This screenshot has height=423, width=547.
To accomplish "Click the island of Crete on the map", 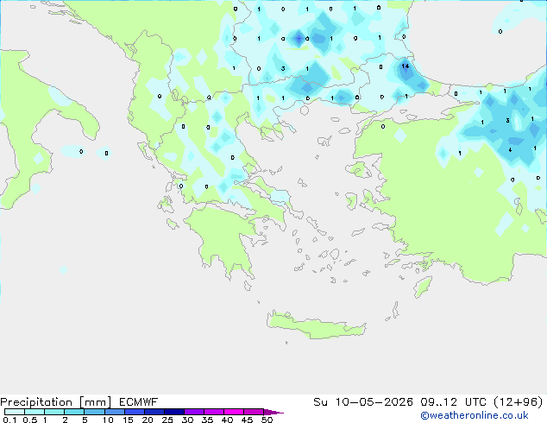I will (x=316, y=325).
